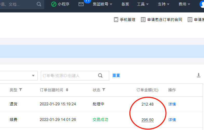
Task: Click 重置 to reset filters
Action: (116, 76)
